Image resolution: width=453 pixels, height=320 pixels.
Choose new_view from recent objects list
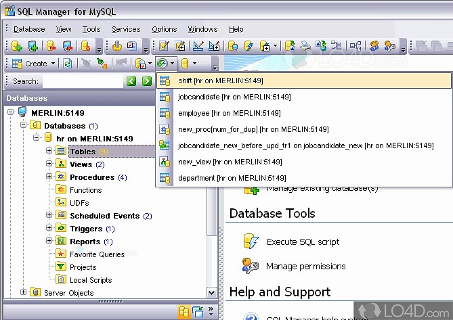[x=230, y=162]
